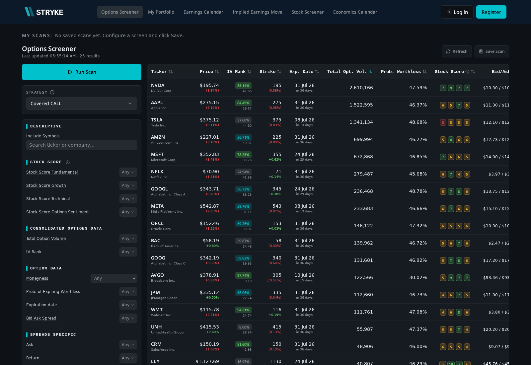Sort by Price column arrows
This screenshot has width=531, height=365.
(x=217, y=72)
